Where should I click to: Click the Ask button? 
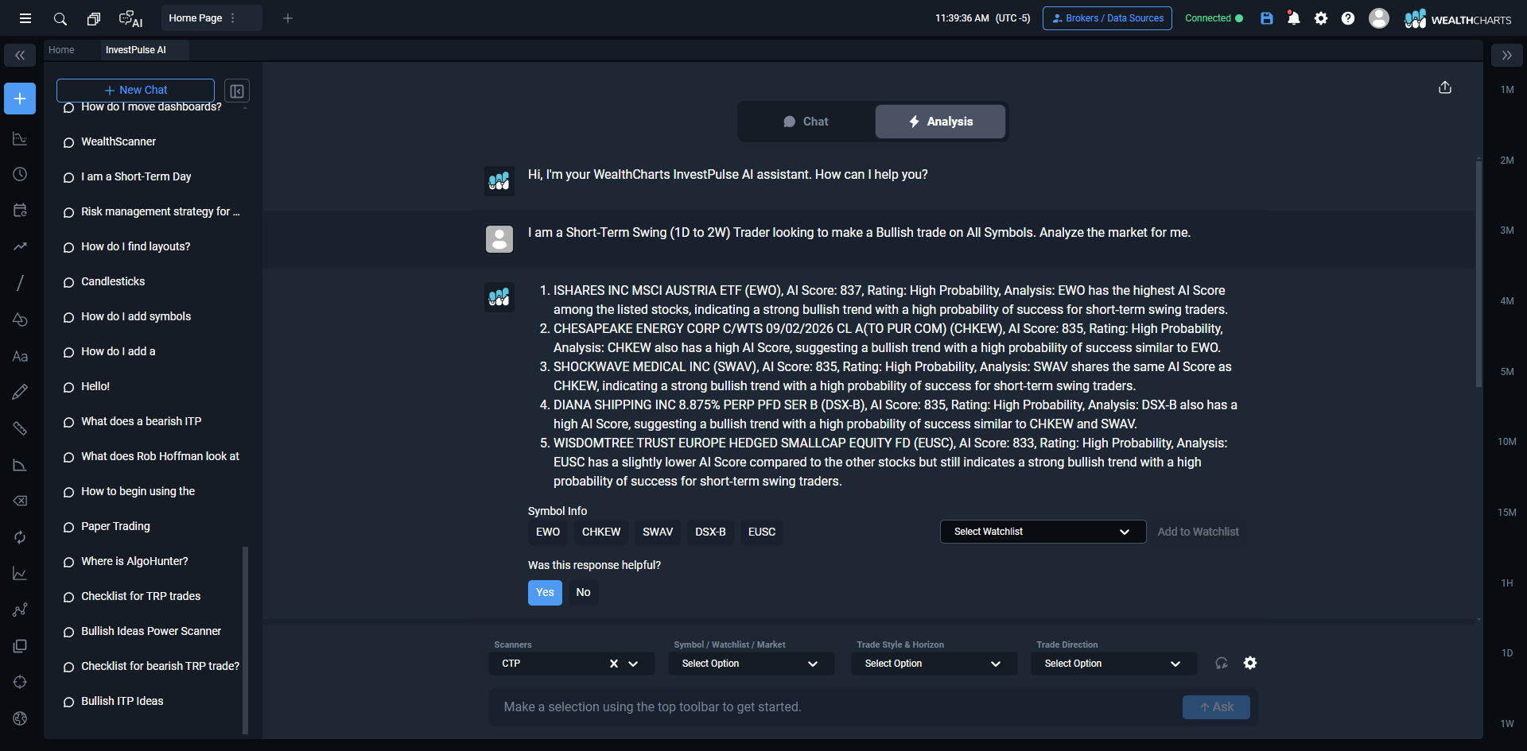click(x=1216, y=707)
